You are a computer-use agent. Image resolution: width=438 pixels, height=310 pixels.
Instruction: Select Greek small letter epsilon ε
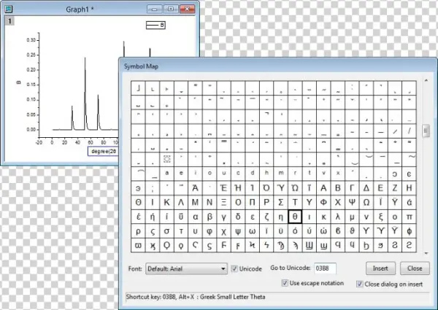click(253, 217)
